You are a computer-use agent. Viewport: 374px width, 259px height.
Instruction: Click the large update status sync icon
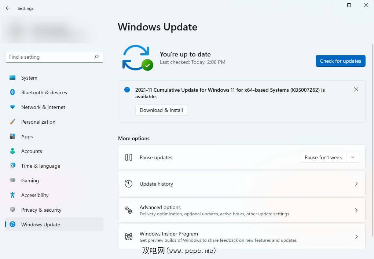137,58
